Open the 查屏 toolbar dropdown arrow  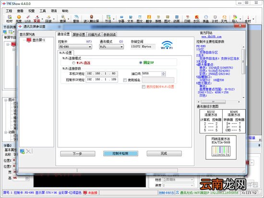pos(68,19)
